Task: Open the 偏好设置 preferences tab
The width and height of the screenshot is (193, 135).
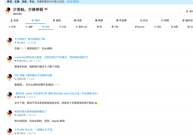Action: point(188,20)
